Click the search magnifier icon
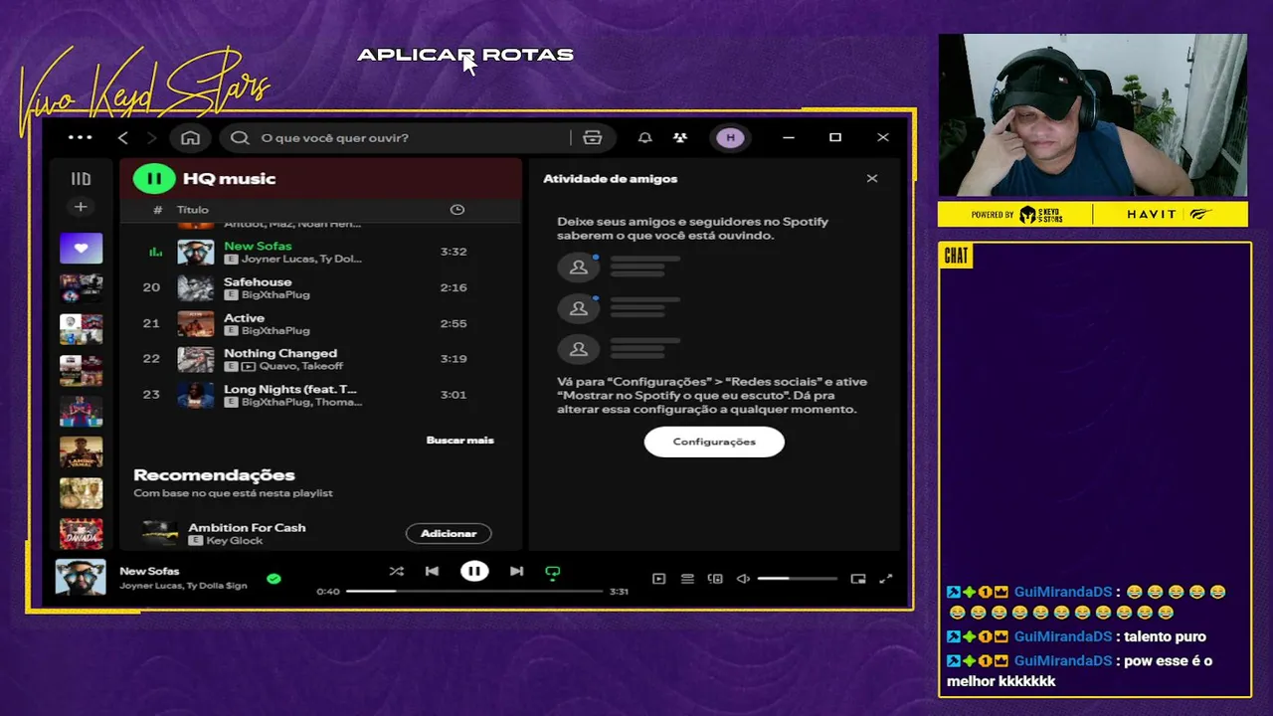The width and height of the screenshot is (1273, 716). tap(240, 137)
